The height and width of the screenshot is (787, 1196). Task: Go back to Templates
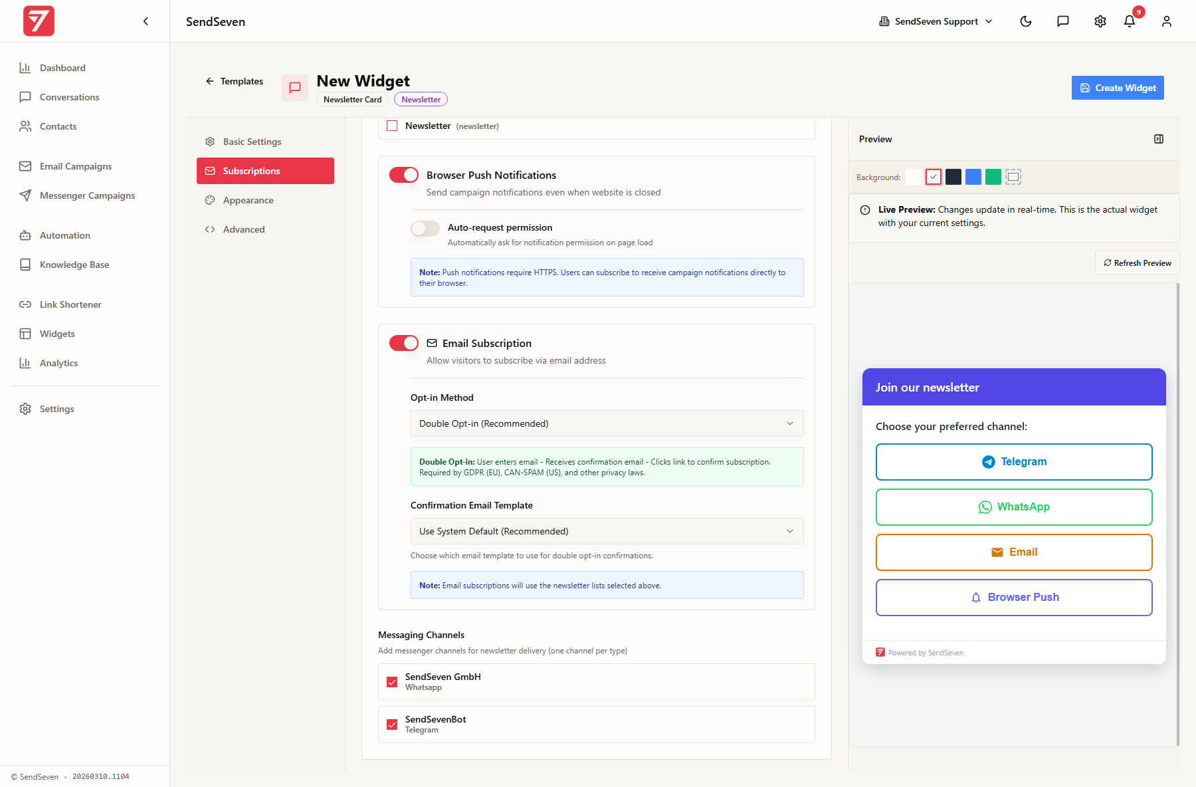(234, 81)
